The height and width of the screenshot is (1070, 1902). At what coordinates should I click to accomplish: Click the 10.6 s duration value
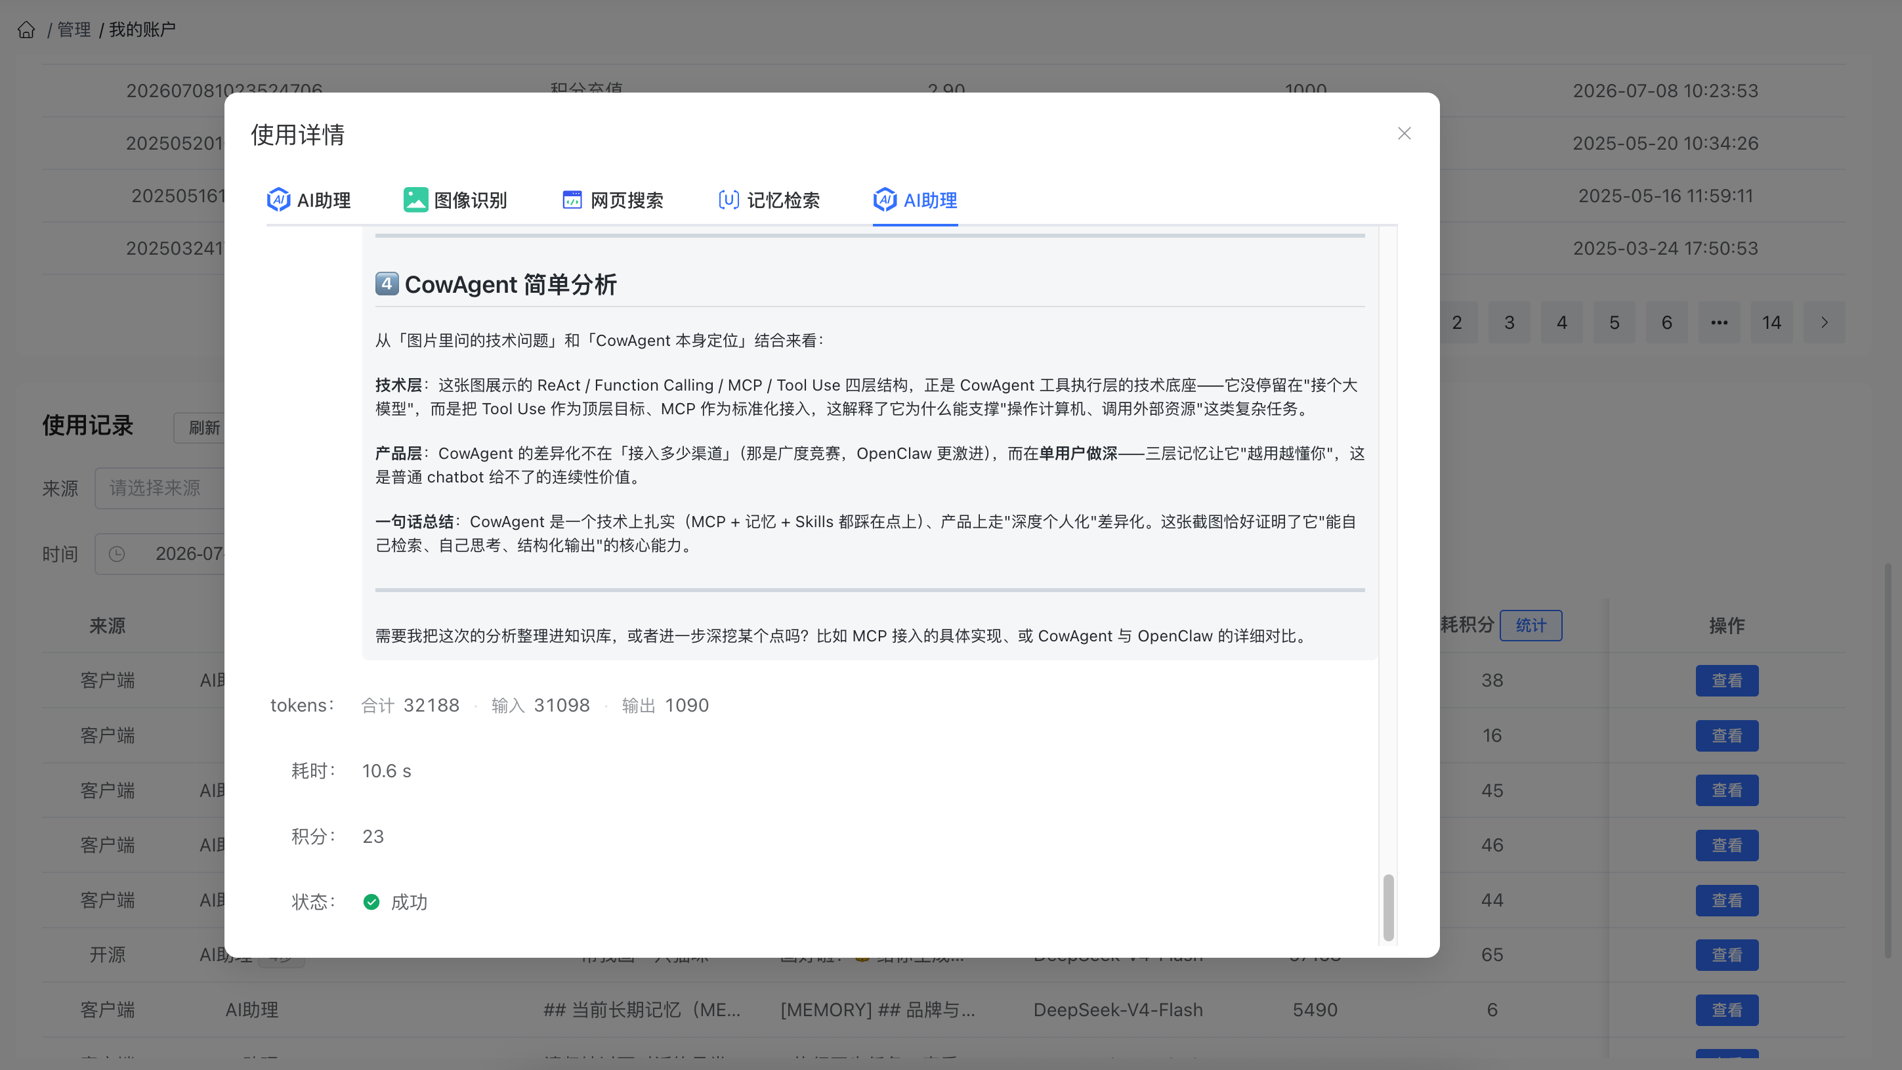(x=386, y=771)
